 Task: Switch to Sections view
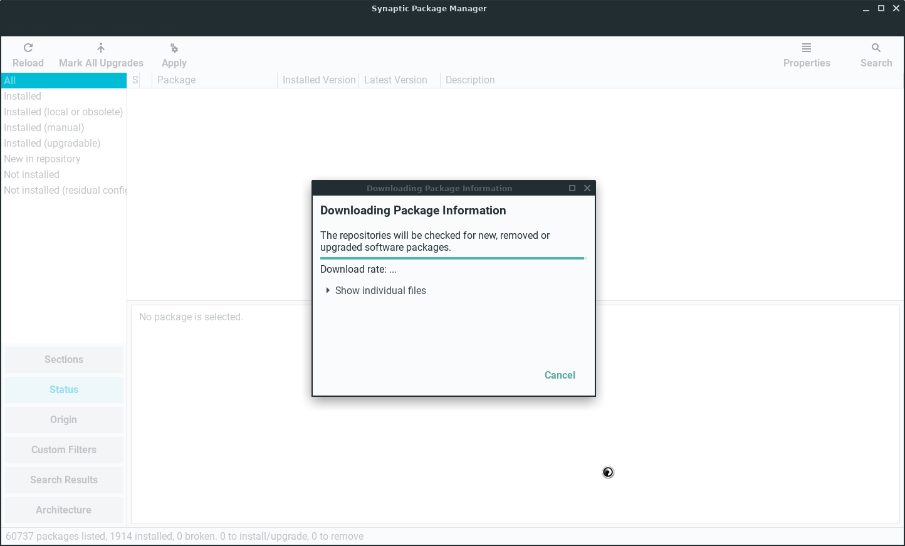(64, 360)
